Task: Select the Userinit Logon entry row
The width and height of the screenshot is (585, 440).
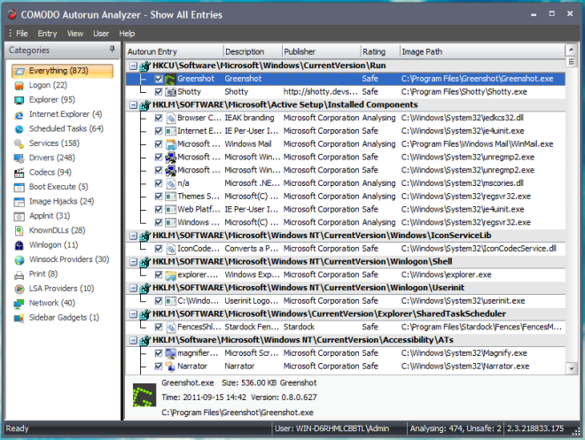Action: pos(346,301)
